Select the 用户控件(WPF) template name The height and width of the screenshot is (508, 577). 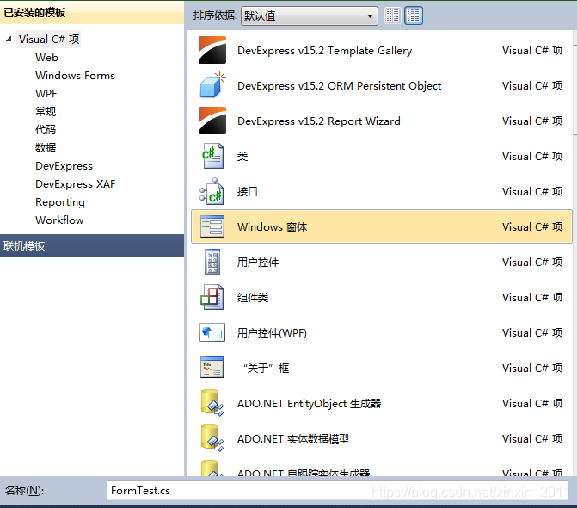point(272,333)
